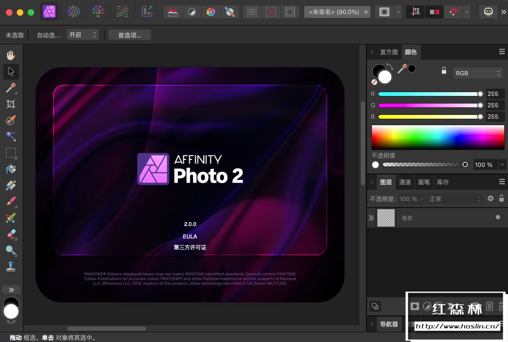The image size is (508, 342).
Task: Open the 正常 blend mode dropdown
Action: pyautogui.click(x=455, y=199)
